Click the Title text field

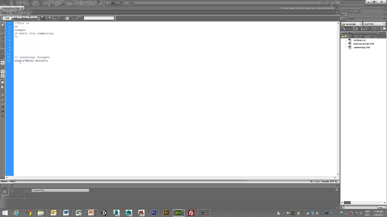[x=99, y=18]
